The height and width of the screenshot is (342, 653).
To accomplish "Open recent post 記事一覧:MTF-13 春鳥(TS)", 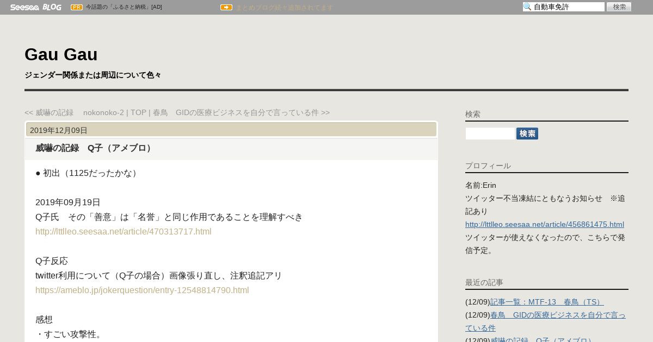I will [547, 302].
